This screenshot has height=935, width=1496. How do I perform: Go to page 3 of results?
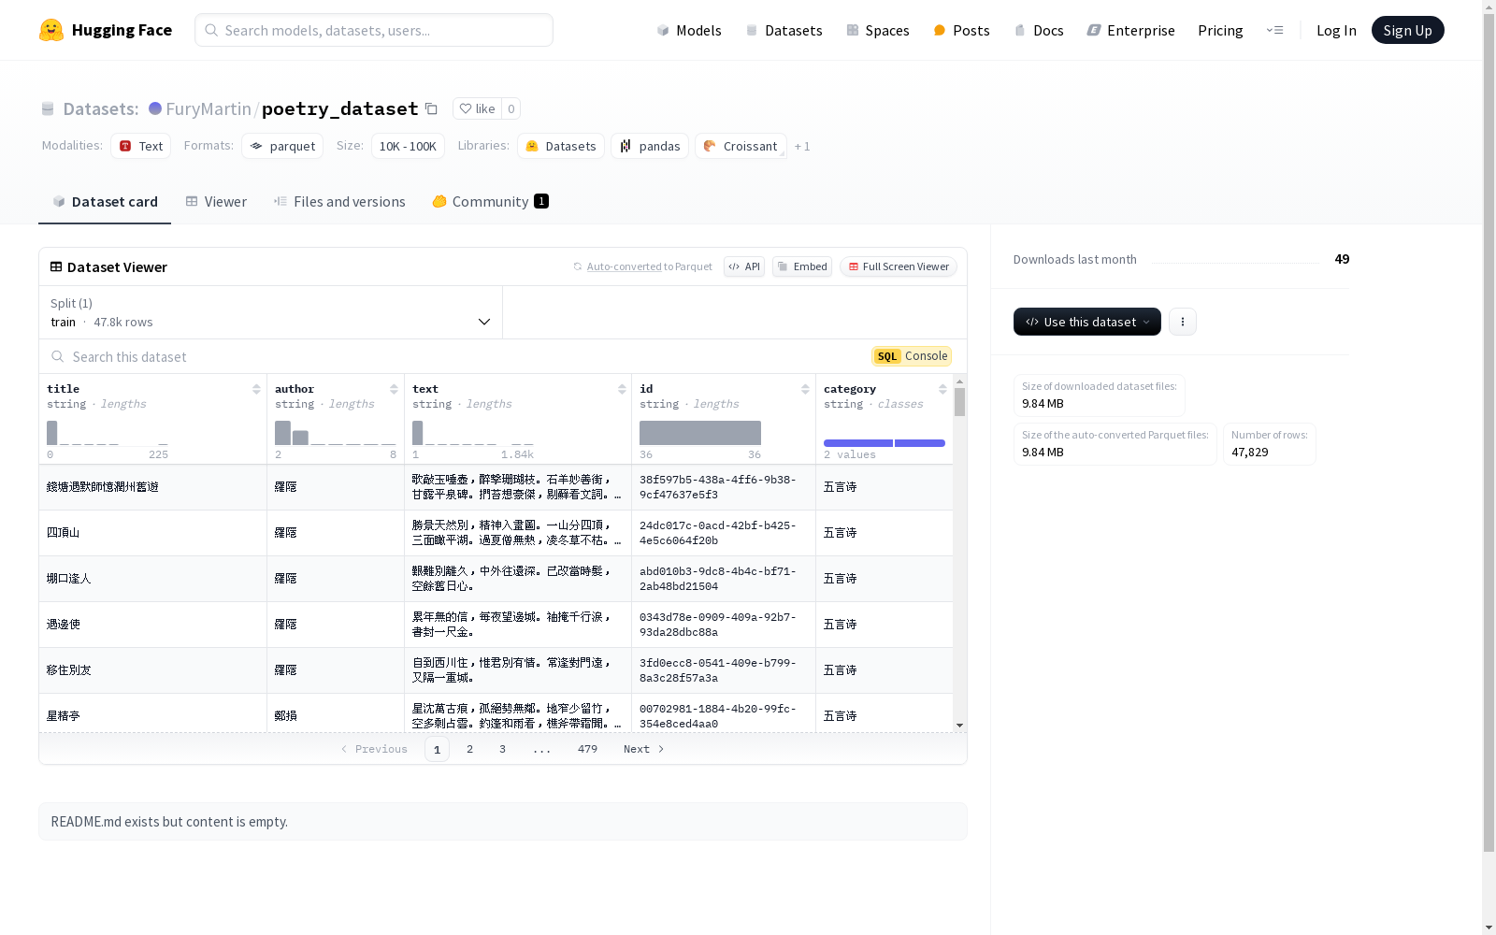tap(502, 749)
